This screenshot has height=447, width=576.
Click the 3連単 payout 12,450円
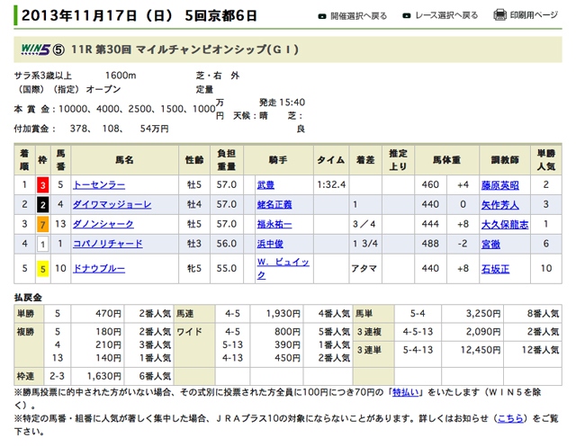tap(481, 350)
